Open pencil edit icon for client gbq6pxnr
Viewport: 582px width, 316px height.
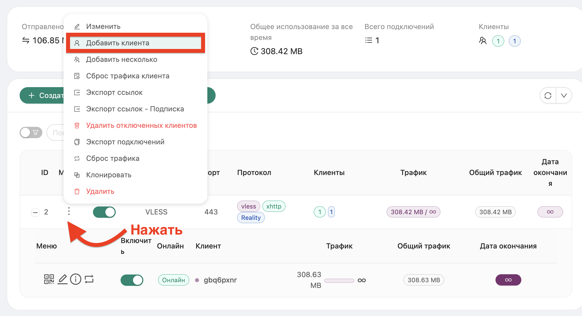point(62,280)
